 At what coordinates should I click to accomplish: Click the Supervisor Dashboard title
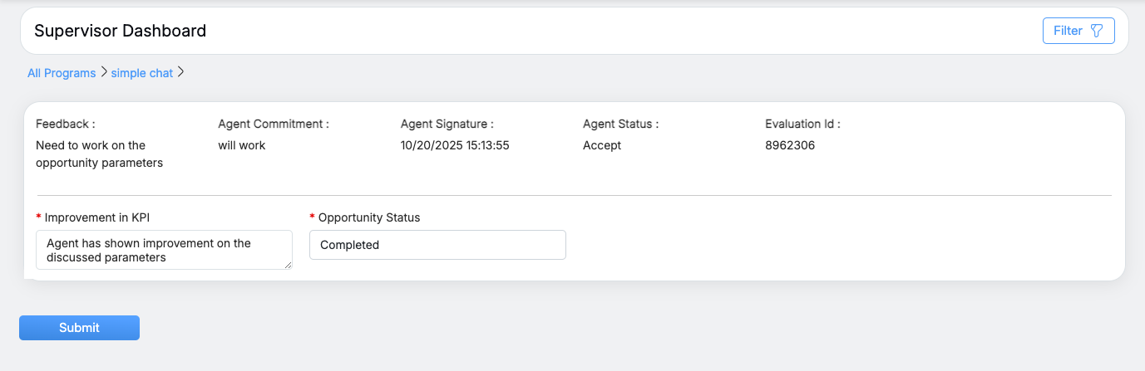[121, 31]
